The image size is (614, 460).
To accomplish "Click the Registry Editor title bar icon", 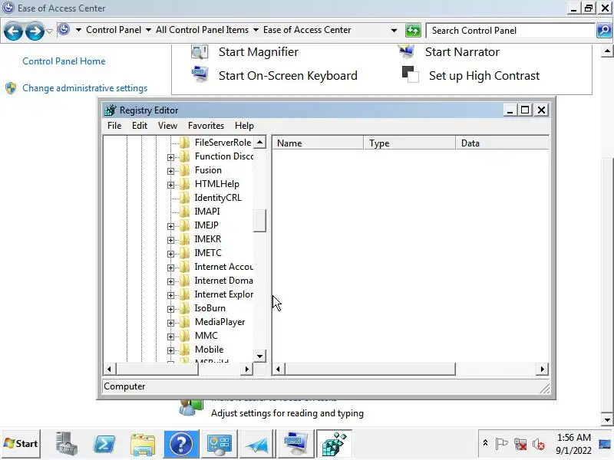I will pyautogui.click(x=110, y=110).
